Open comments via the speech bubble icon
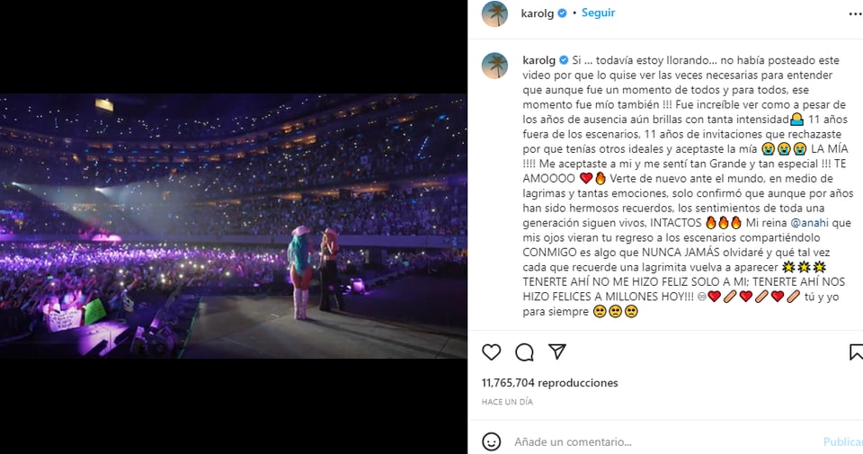Image resolution: width=863 pixels, height=454 pixels. tap(524, 352)
